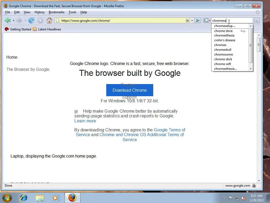Select the chromosome suggestion

click(x=230, y=54)
